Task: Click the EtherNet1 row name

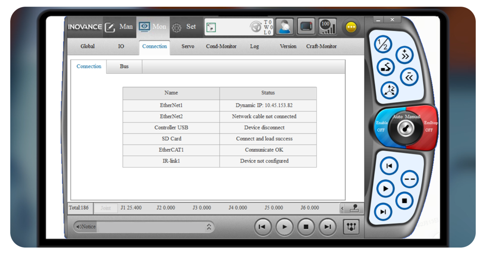Action: pyautogui.click(x=171, y=105)
